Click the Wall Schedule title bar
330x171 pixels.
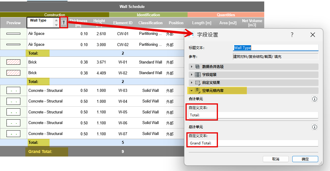tap(132, 6)
